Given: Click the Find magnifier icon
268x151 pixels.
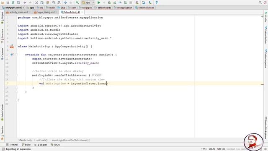Looking at the screenshot, I should point(54,3).
